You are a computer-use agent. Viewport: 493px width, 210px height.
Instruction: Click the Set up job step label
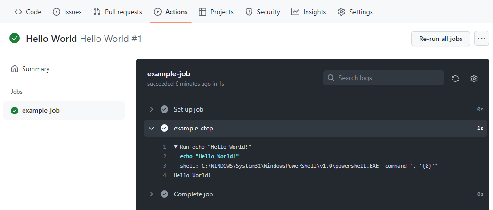tap(189, 109)
